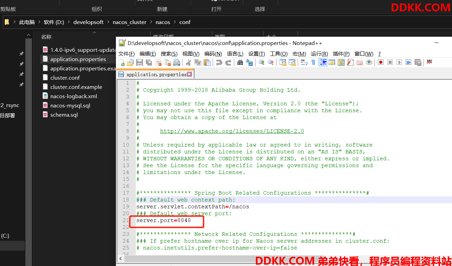The width and height of the screenshot is (452, 266).
Task: Click the 名称 column header in Explorer
Action: pyautogui.click(x=46, y=37)
